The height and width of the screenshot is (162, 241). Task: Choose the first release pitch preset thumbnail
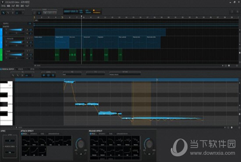(x=94, y=141)
